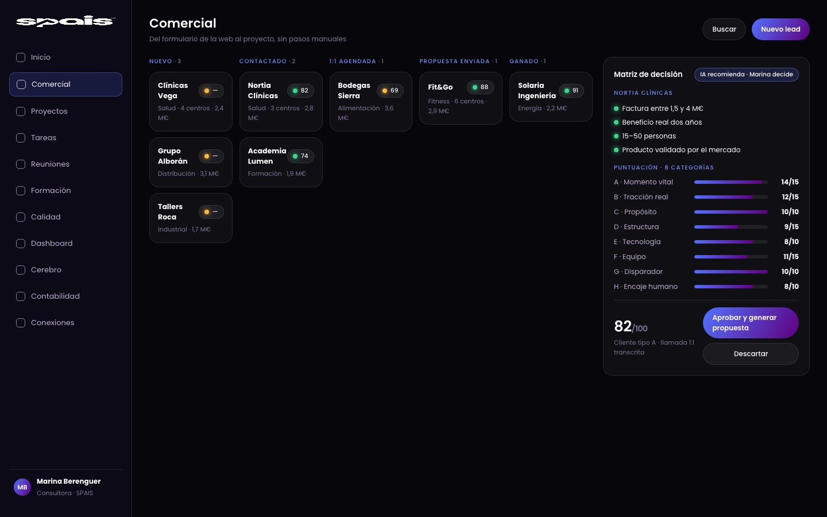
Task: Click the Tareas sidebar icon
Action: click(21, 138)
